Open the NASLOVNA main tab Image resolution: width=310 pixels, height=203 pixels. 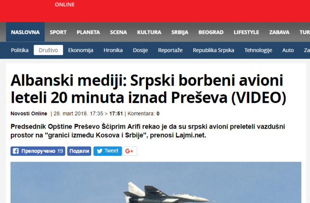click(25, 32)
